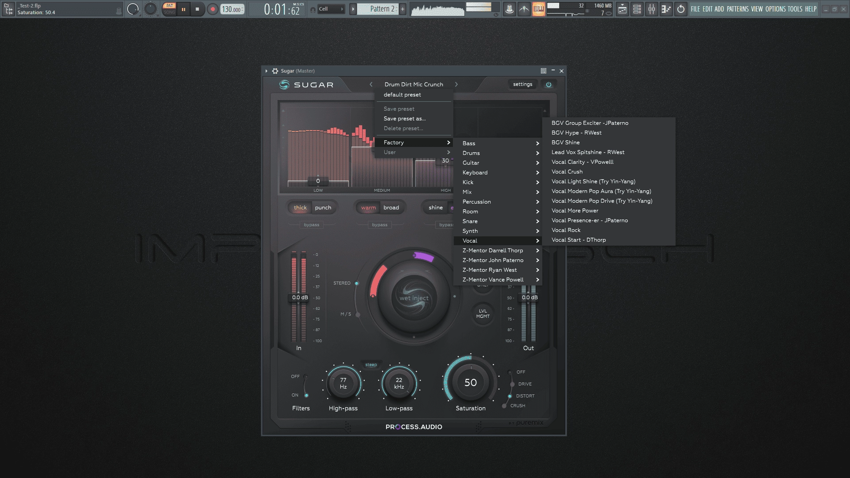This screenshot has width=850, height=478.
Task: Switch transport mode to SONG
Action: [170, 12]
